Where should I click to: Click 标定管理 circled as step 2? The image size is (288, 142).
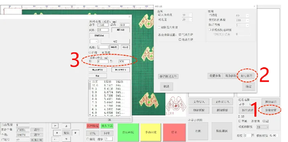click(247, 76)
